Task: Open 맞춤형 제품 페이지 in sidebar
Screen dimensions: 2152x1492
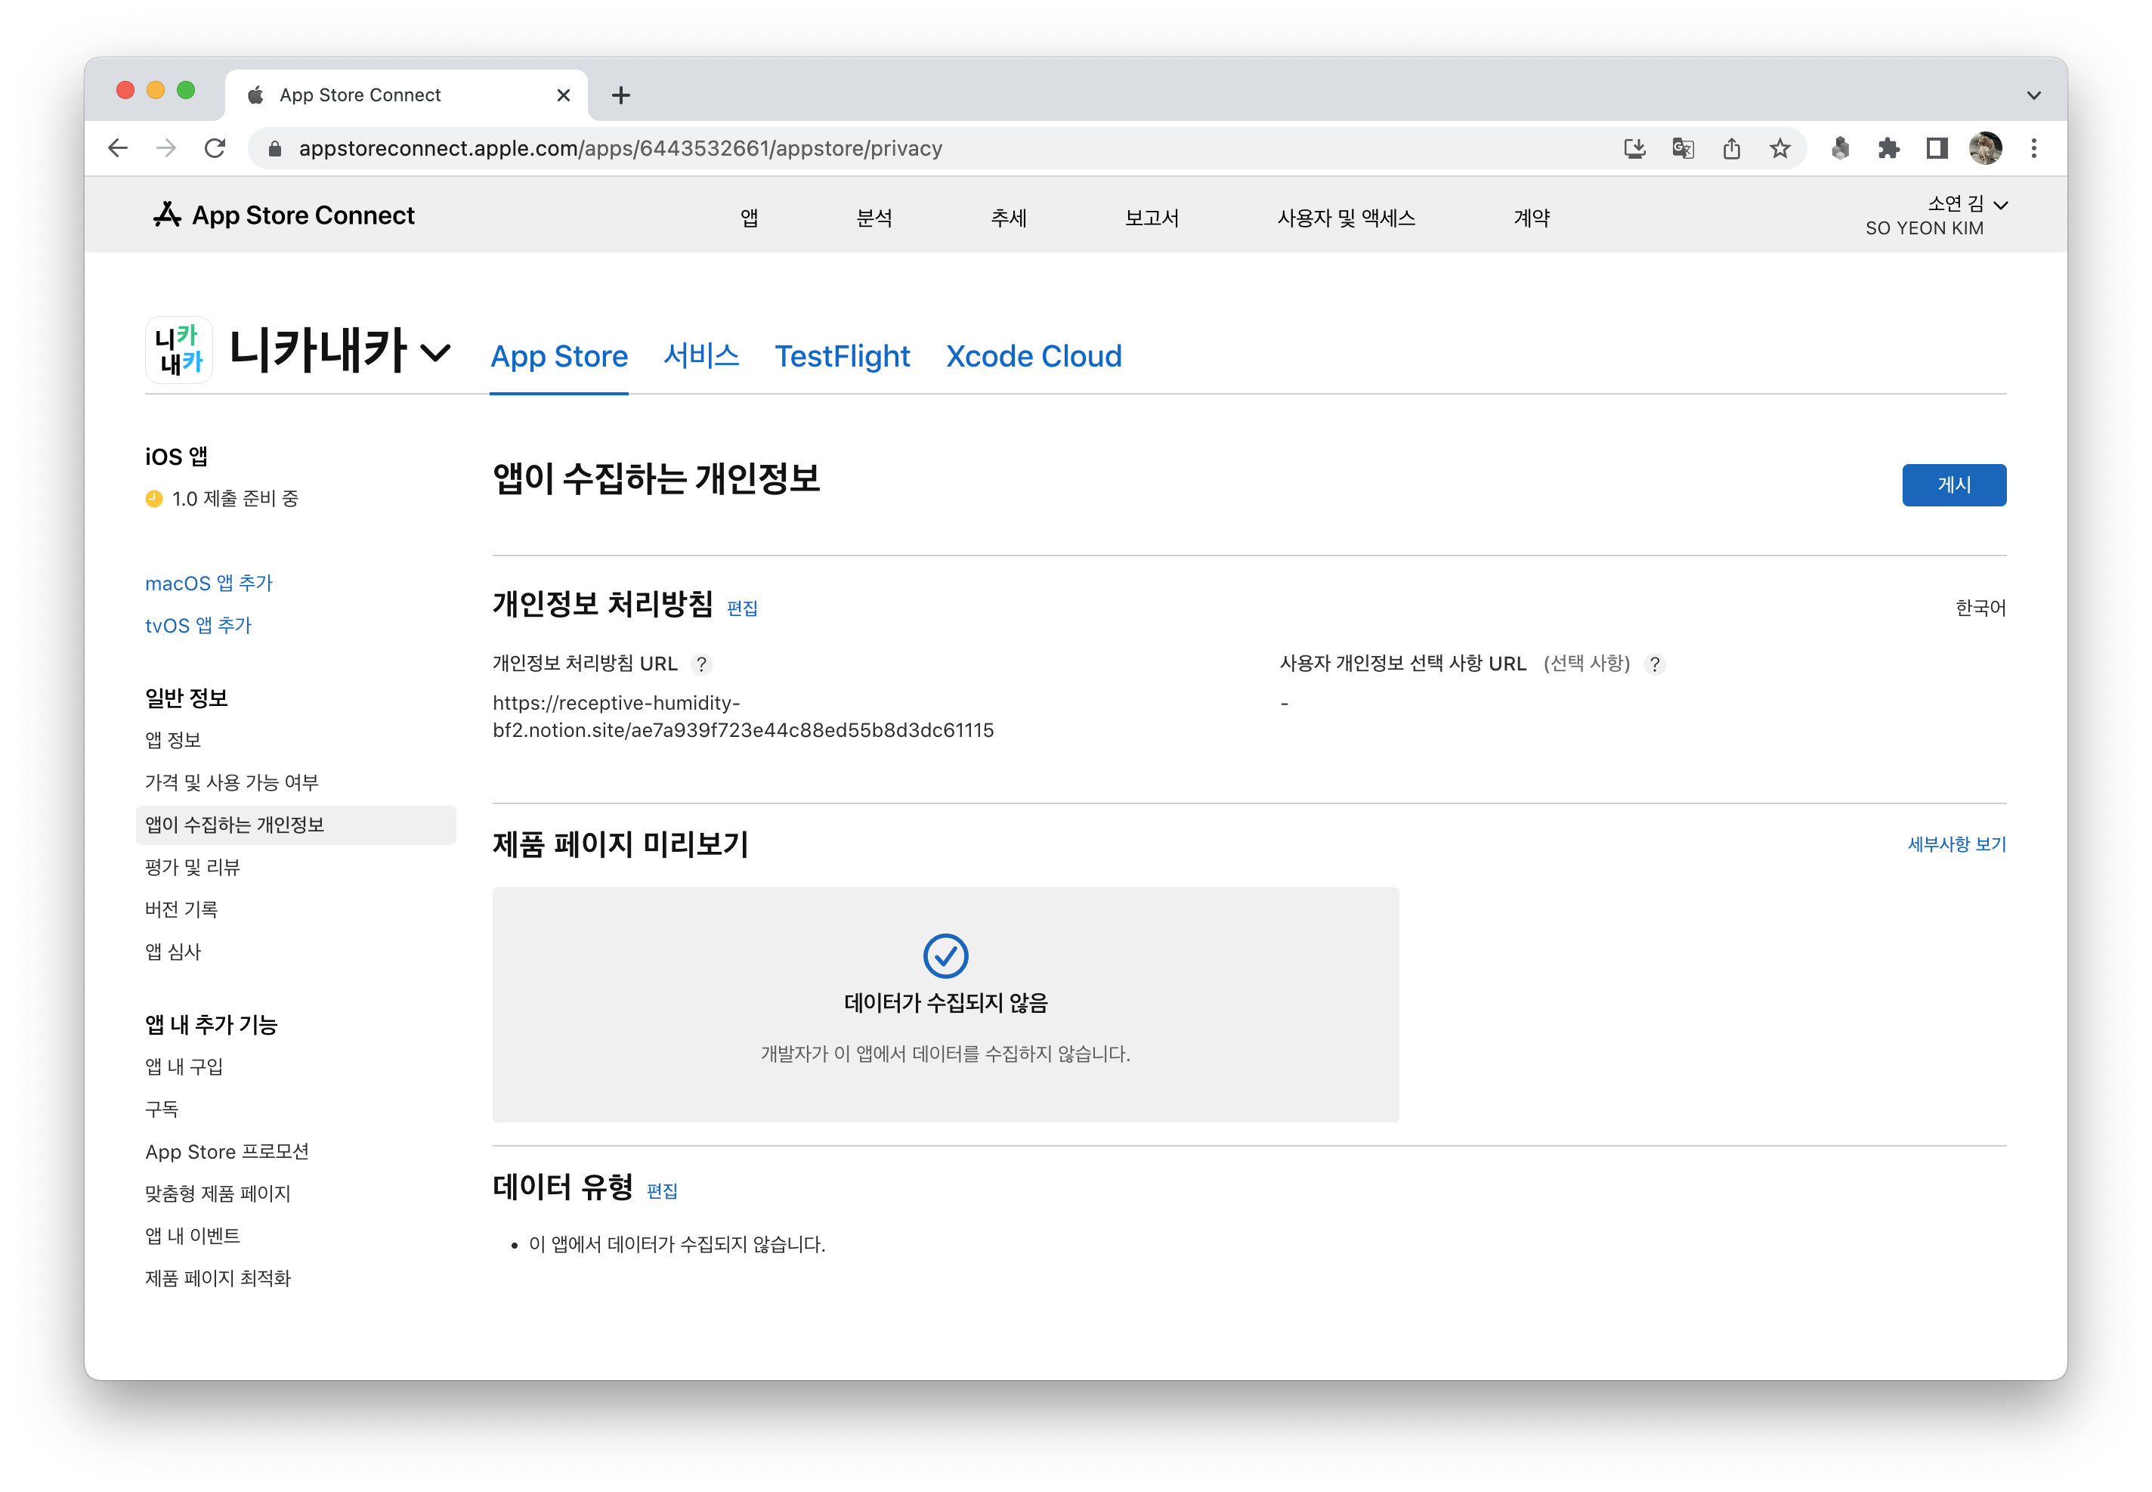Action: [218, 1193]
